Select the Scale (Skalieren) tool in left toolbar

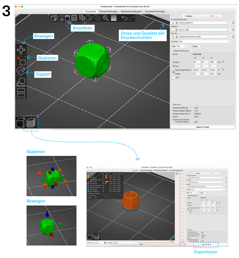[21, 61]
